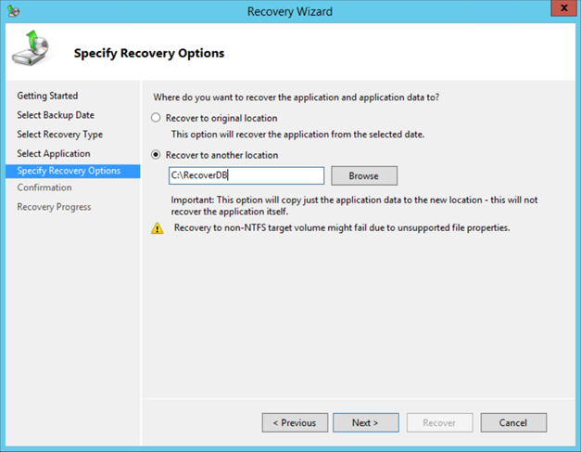Go to Select Recovery Type step
581x452 pixels.
(59, 135)
